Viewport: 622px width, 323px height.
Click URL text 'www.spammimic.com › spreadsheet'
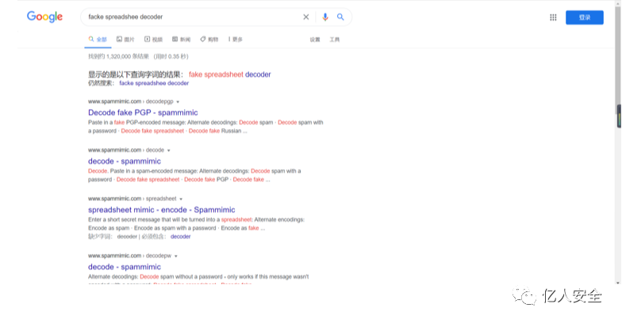tap(132, 199)
